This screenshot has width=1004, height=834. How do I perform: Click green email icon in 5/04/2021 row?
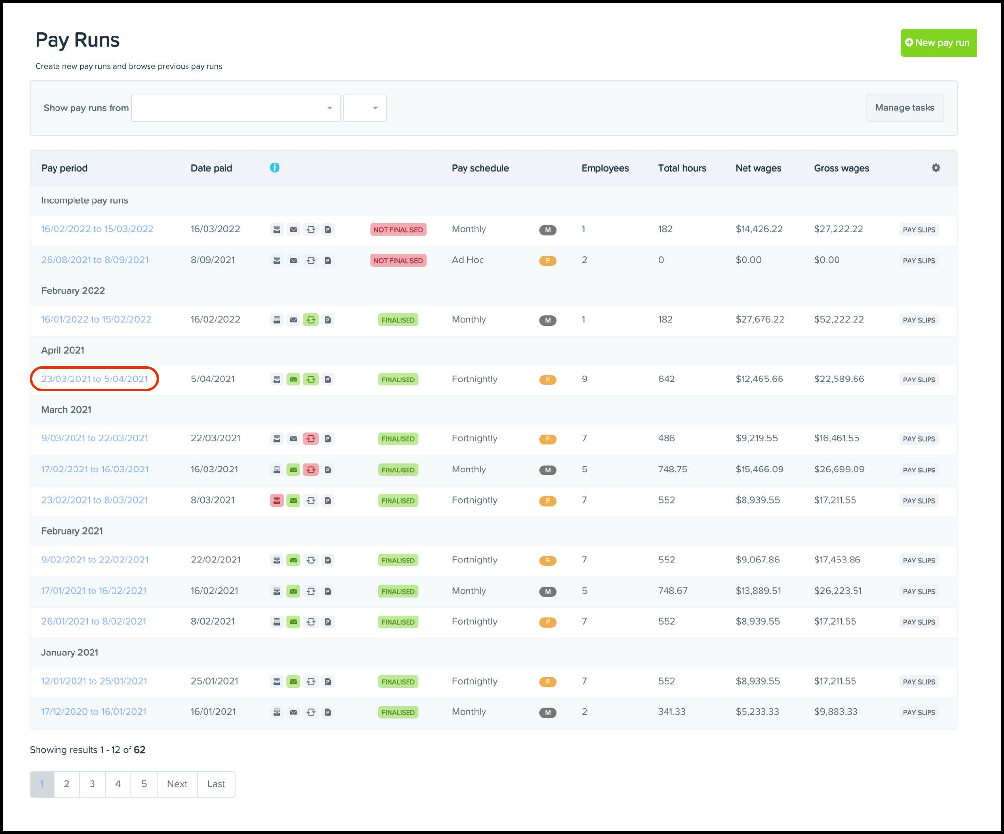(x=293, y=380)
